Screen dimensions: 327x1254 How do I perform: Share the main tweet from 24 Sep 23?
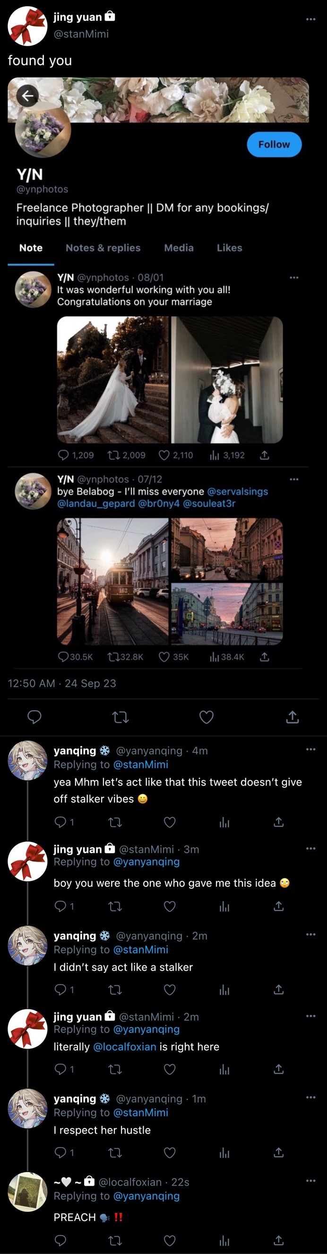pos(293,717)
